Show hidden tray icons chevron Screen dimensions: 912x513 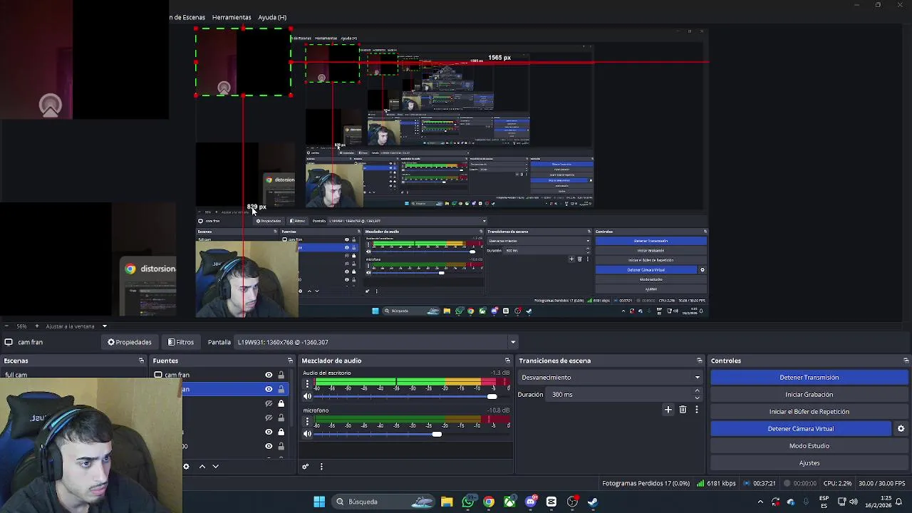coord(760,502)
